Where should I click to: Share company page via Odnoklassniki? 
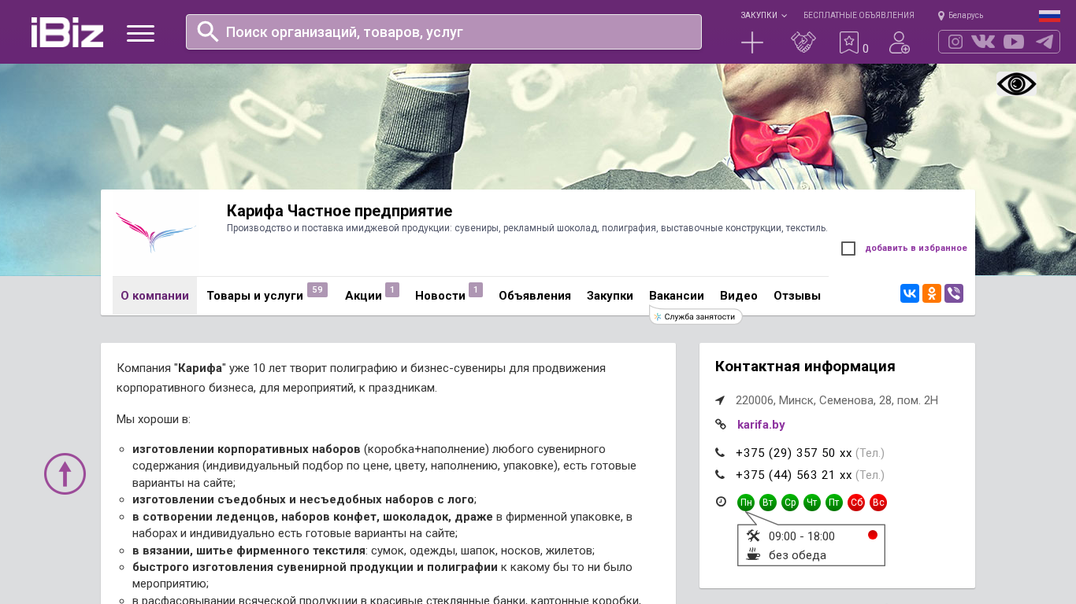(932, 293)
